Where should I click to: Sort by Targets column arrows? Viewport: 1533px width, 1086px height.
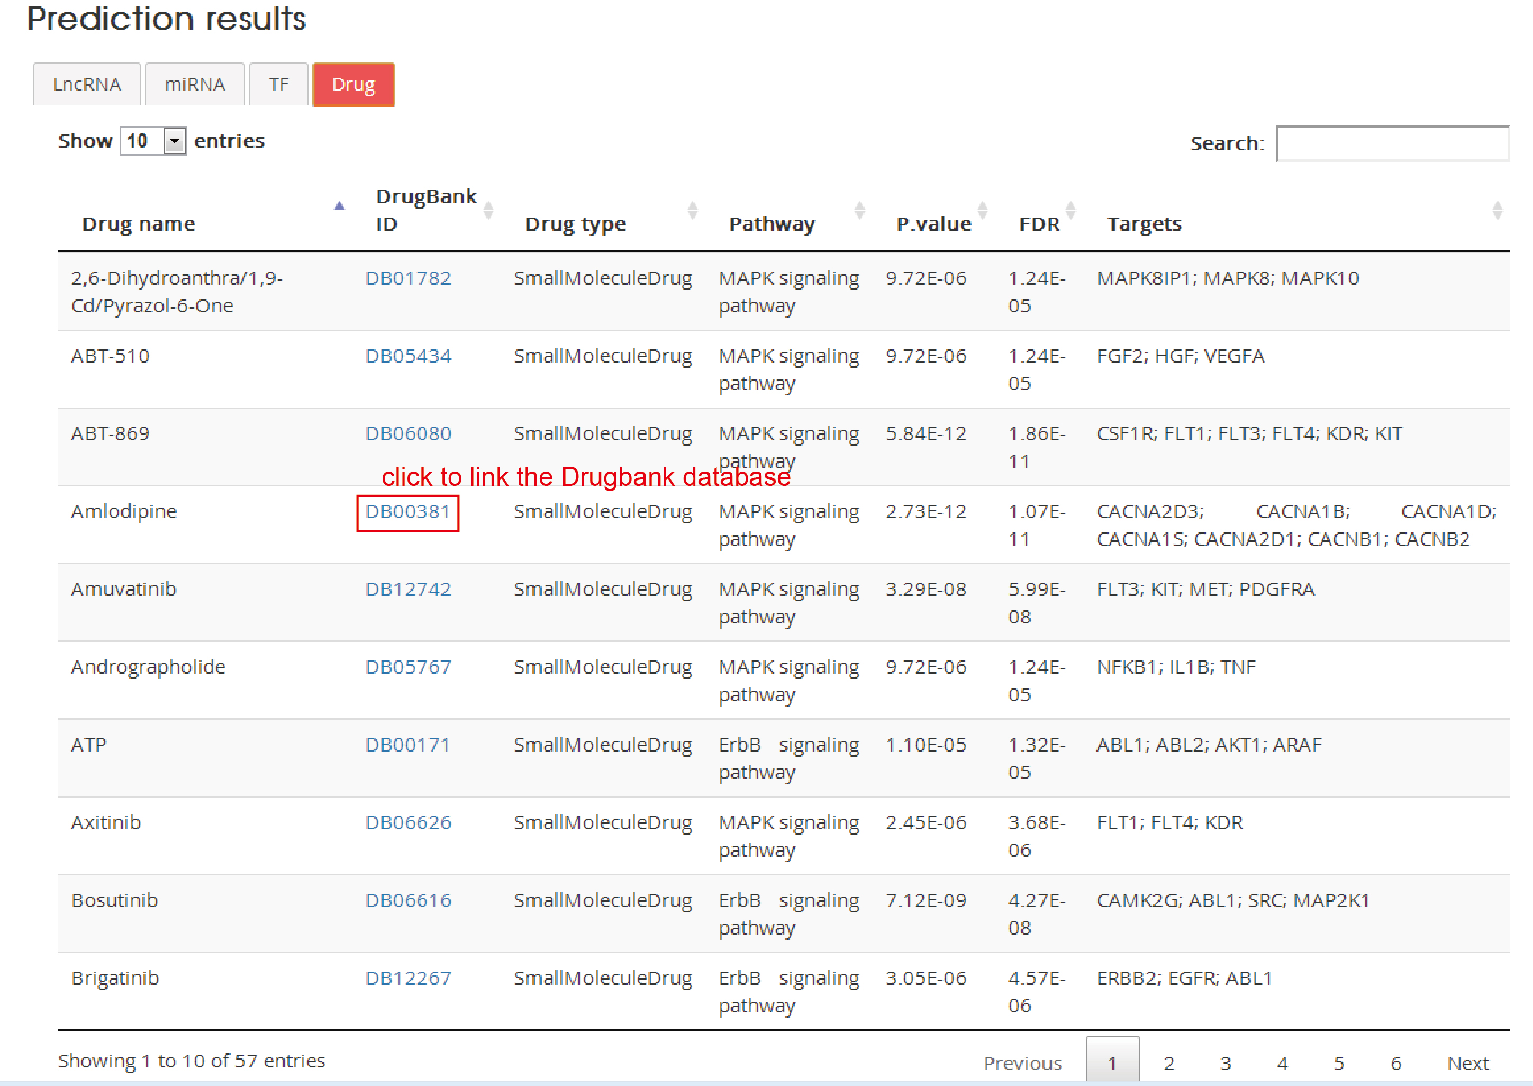point(1497,210)
